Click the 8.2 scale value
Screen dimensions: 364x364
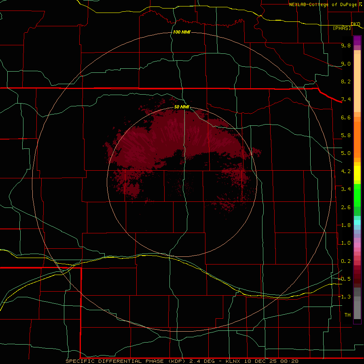coord(346,81)
